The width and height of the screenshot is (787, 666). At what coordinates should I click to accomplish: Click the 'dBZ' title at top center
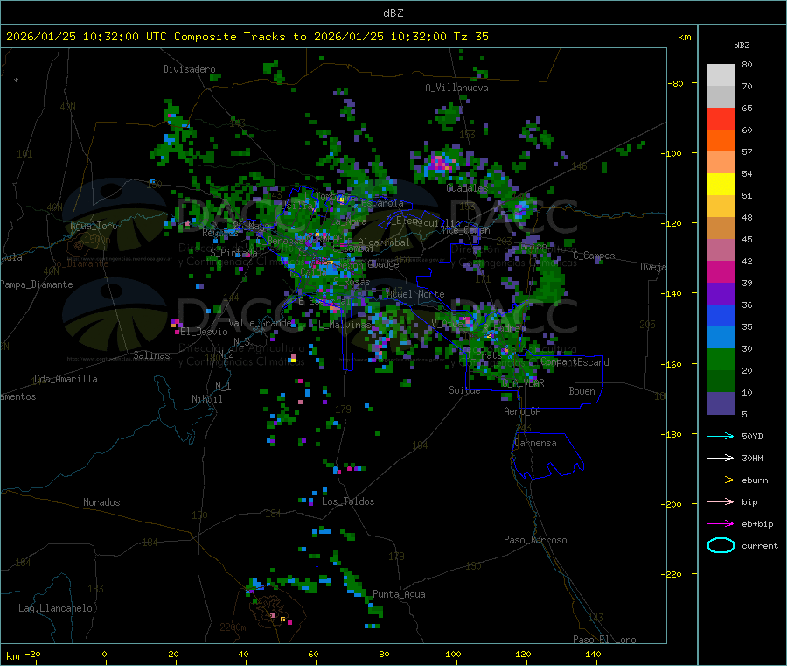[393, 13]
